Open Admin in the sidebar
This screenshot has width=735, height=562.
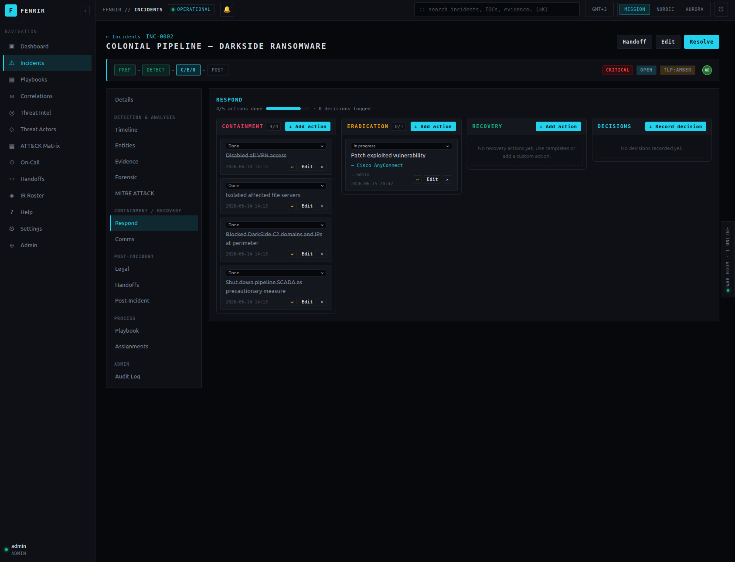[48, 245]
